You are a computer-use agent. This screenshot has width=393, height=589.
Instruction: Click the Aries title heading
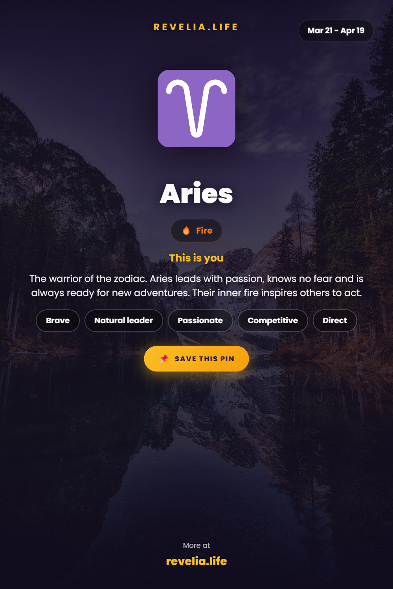(x=196, y=194)
